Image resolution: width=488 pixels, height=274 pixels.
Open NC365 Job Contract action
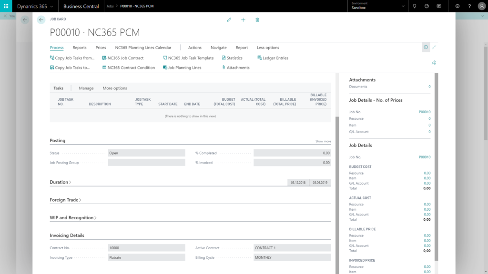tap(123, 58)
